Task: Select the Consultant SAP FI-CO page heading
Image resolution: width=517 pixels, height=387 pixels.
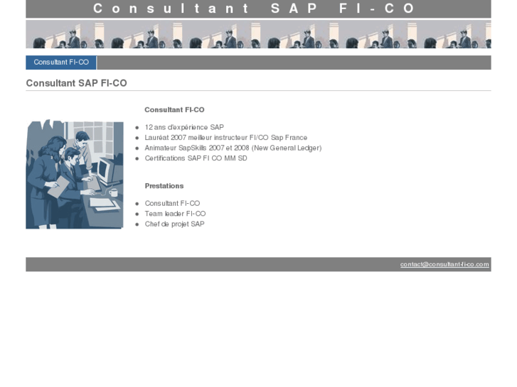Action: tap(77, 83)
